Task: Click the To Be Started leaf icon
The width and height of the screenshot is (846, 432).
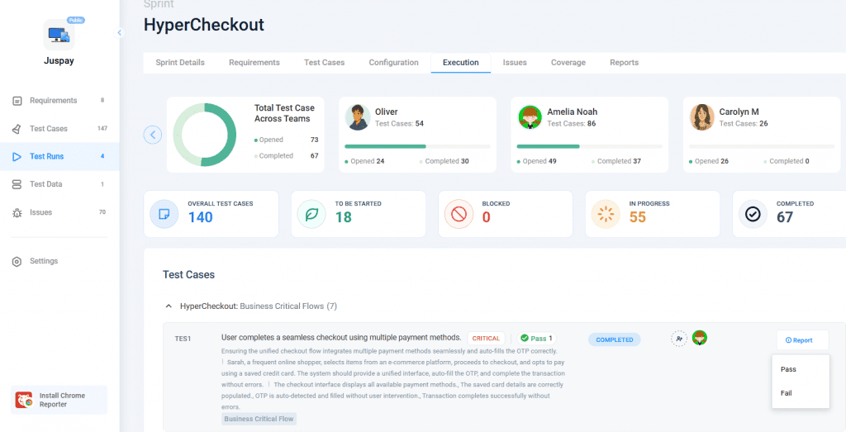Action: coord(311,214)
